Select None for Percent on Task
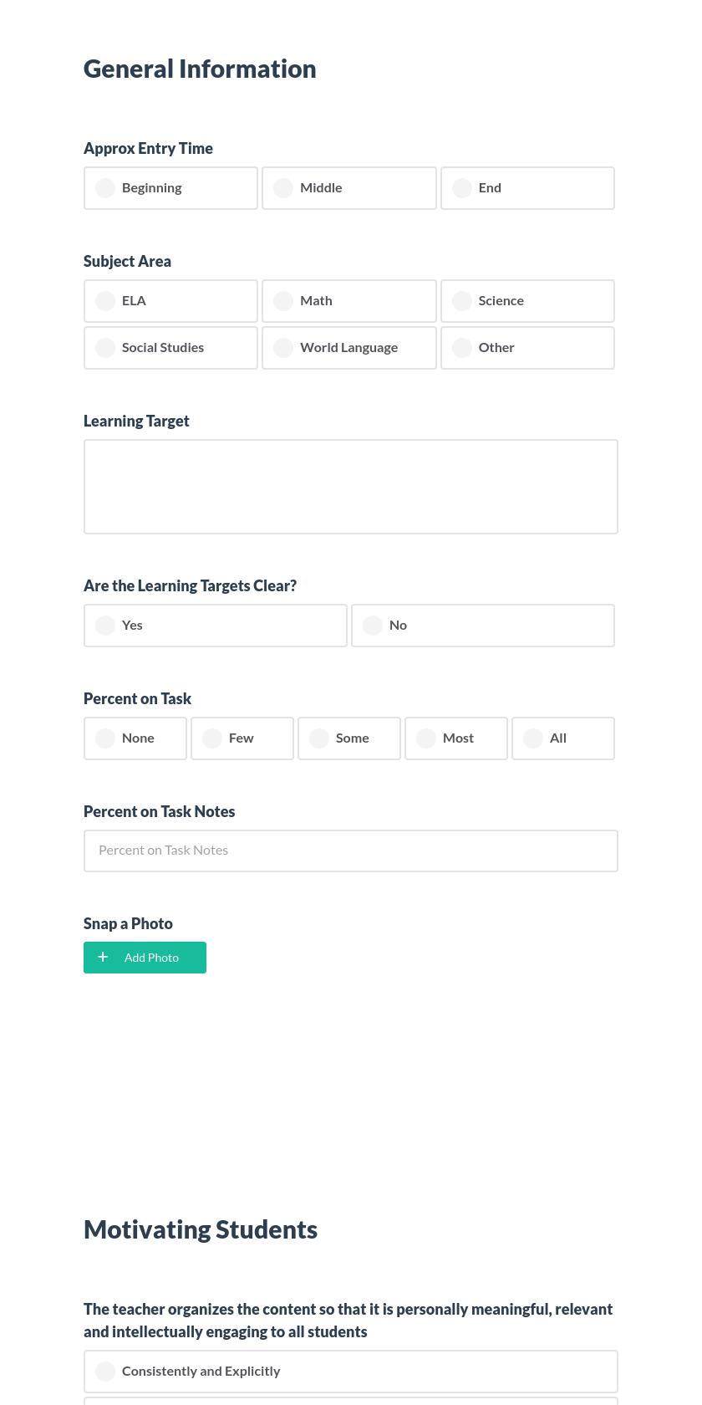Image resolution: width=702 pixels, height=1405 pixels. [135, 738]
